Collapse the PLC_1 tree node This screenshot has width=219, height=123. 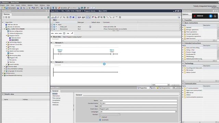pyautogui.click(x=4, y=29)
